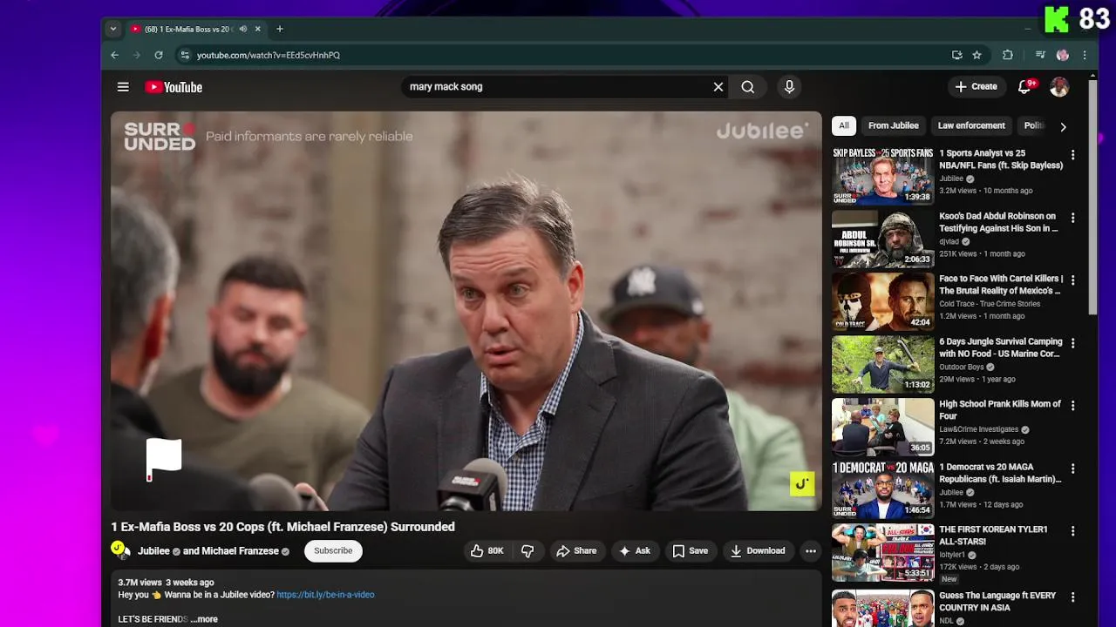The width and height of the screenshot is (1116, 627).
Task: Download the video
Action: coord(758,550)
